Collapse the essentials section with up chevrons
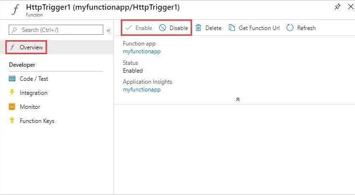Image resolution: width=355 pixels, height=195 pixels. 238,99
